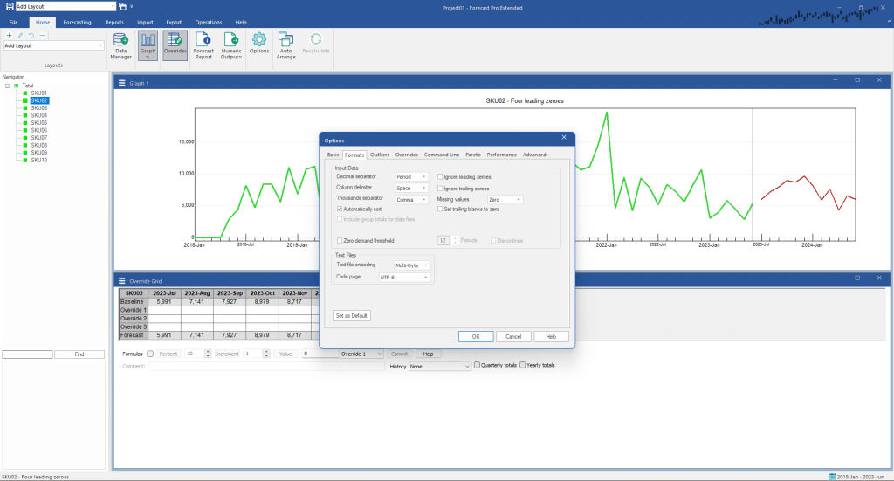Open the Data Manager
The height and width of the screenshot is (481, 894).
120,45
